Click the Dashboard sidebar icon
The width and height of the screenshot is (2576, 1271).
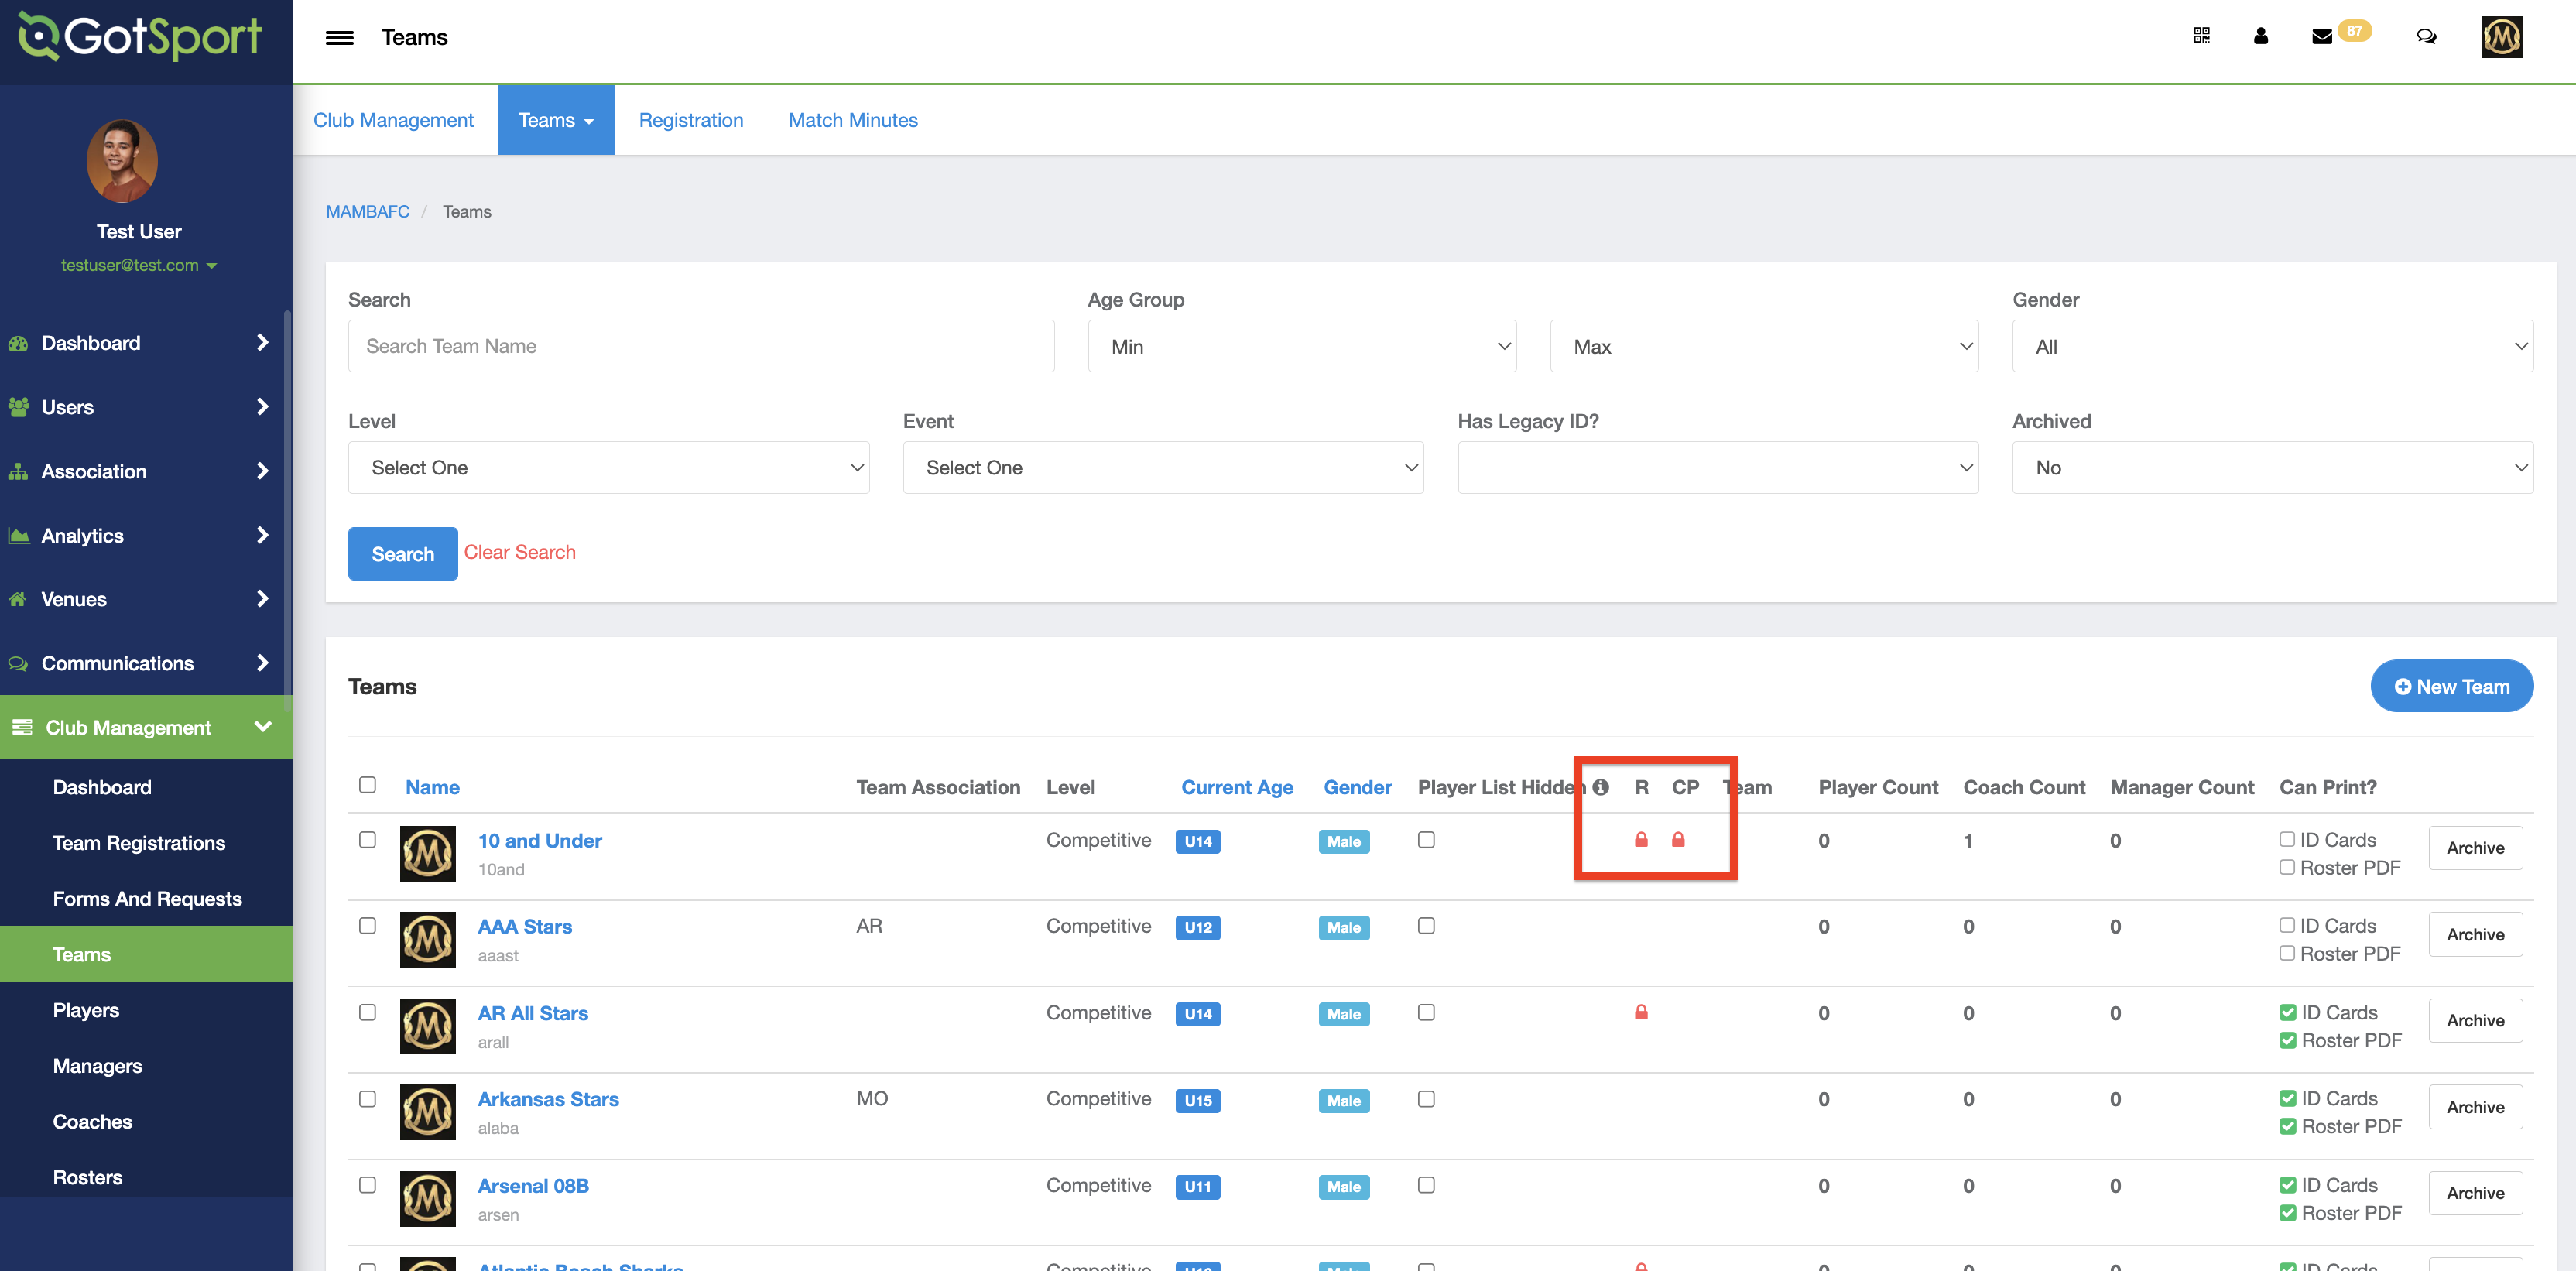18,343
